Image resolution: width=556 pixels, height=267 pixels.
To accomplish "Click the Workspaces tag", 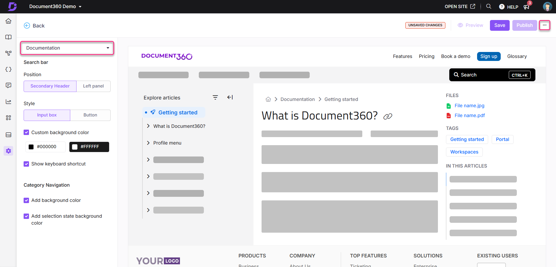I will [x=464, y=152].
